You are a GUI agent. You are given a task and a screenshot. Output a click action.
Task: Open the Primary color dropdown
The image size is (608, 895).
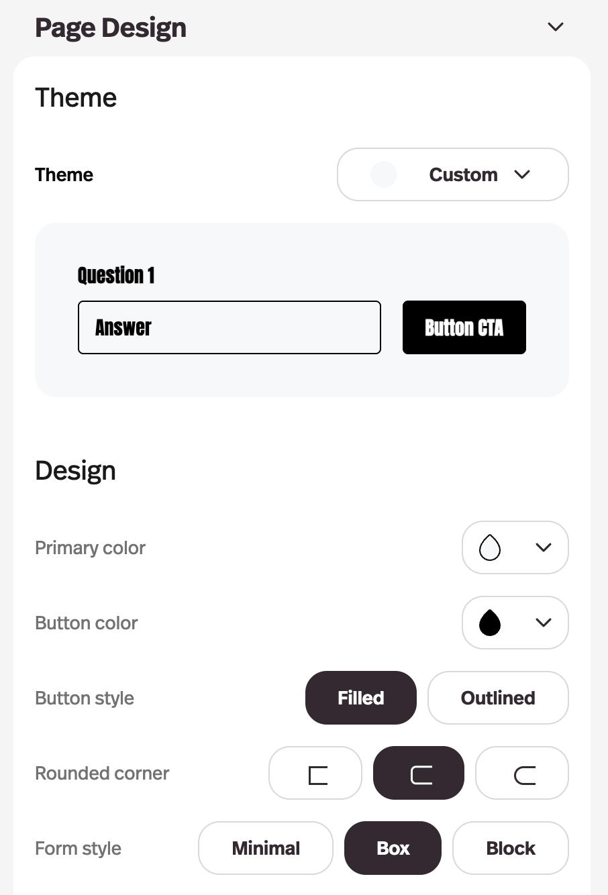(x=515, y=547)
